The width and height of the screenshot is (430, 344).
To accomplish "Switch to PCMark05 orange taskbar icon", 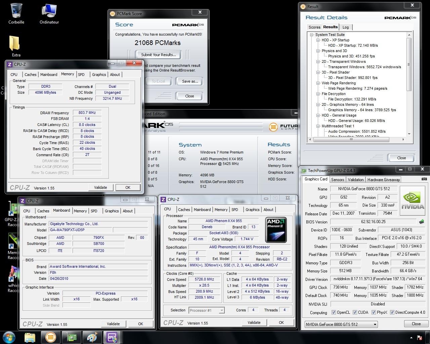I will pyautogui.click(x=50, y=337).
